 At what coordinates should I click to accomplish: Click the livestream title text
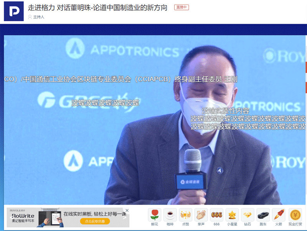(98, 7)
